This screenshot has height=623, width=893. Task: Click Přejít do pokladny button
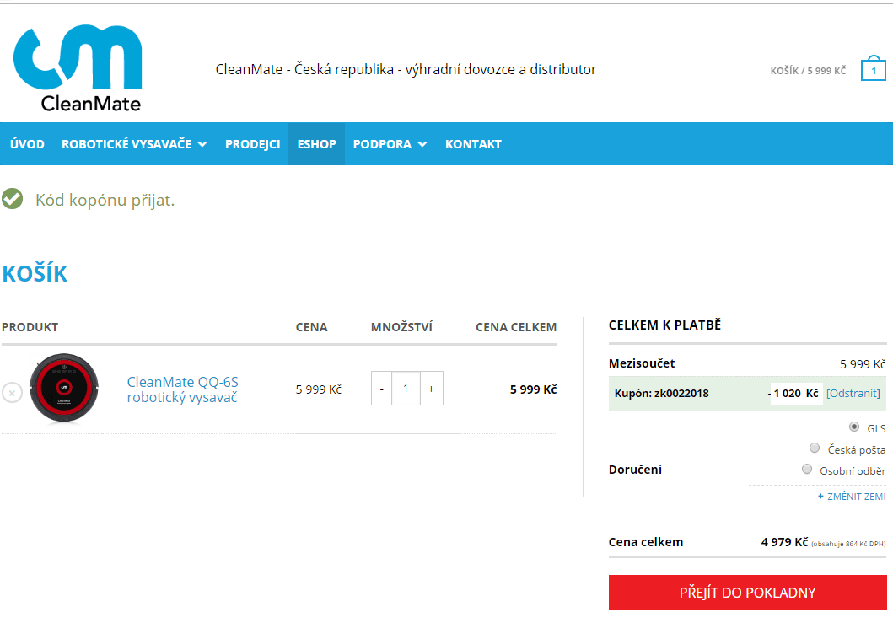[x=747, y=593]
